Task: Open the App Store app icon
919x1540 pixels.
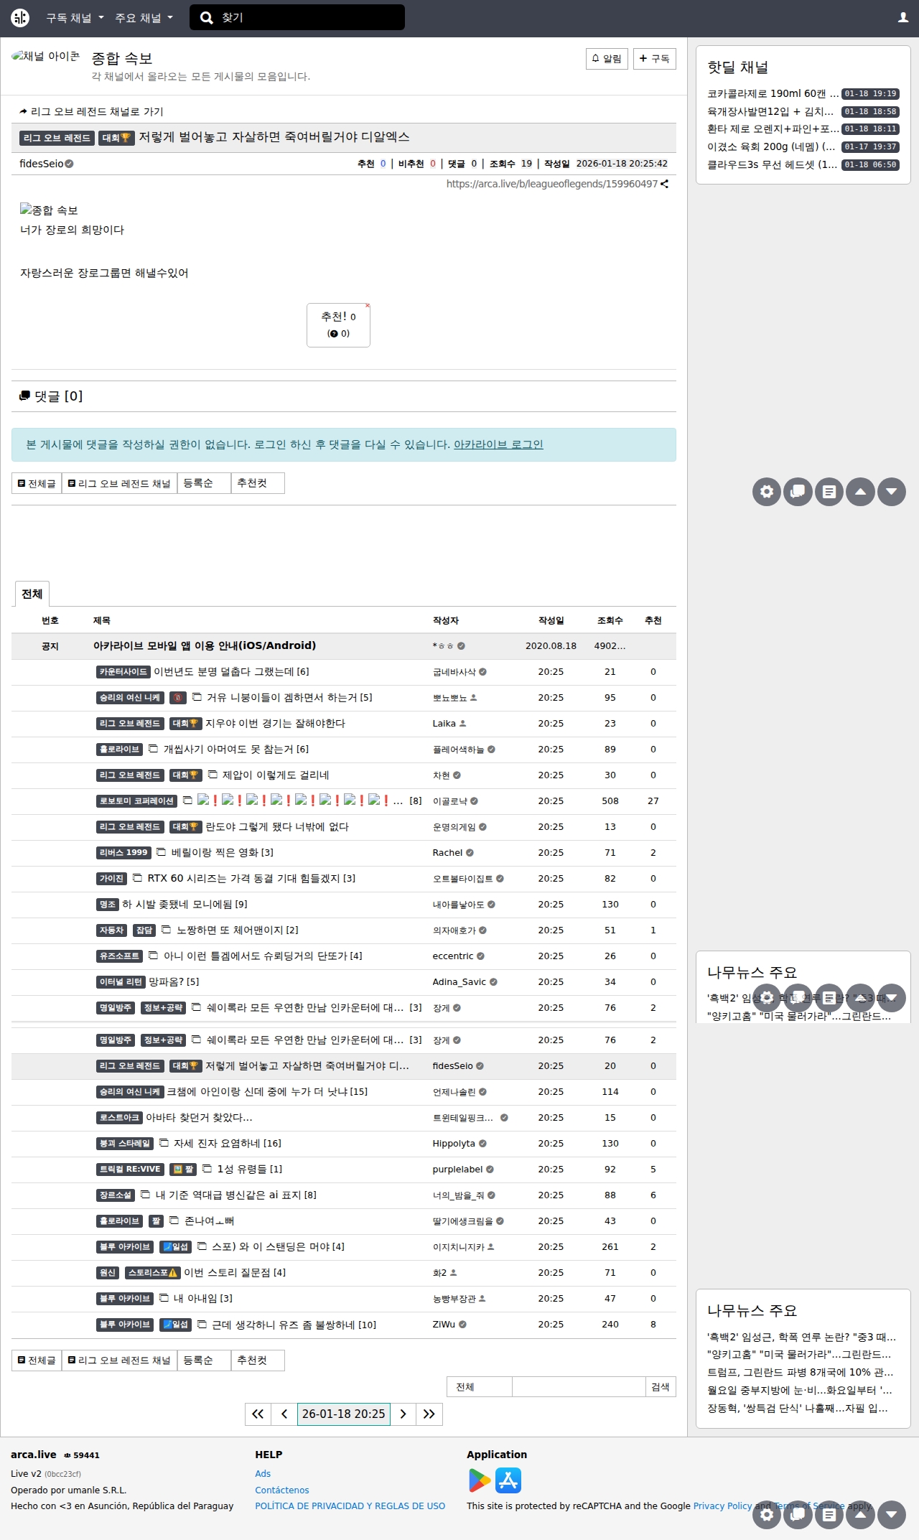Action: pos(508,1480)
